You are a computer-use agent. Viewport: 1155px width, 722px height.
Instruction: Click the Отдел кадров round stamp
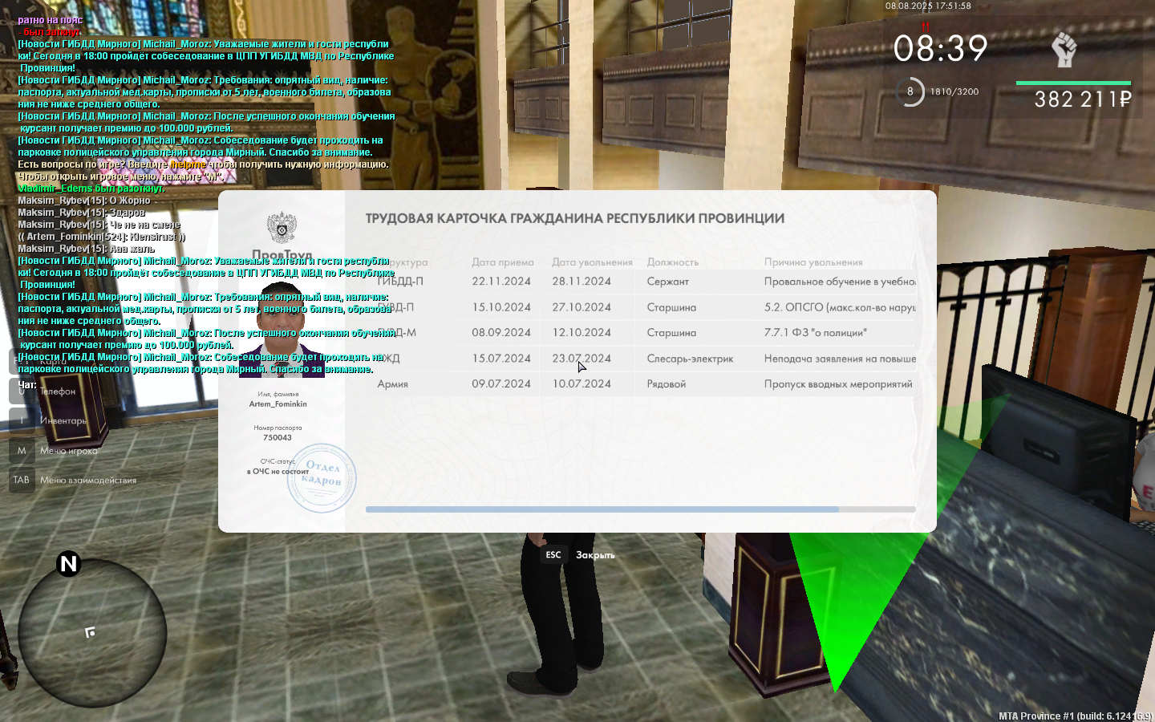(x=322, y=477)
